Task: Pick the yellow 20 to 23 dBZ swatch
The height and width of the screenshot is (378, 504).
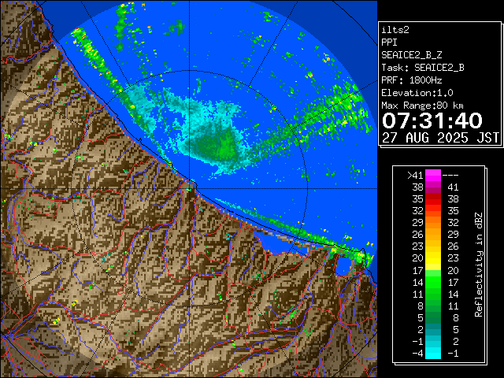Action: (433, 258)
